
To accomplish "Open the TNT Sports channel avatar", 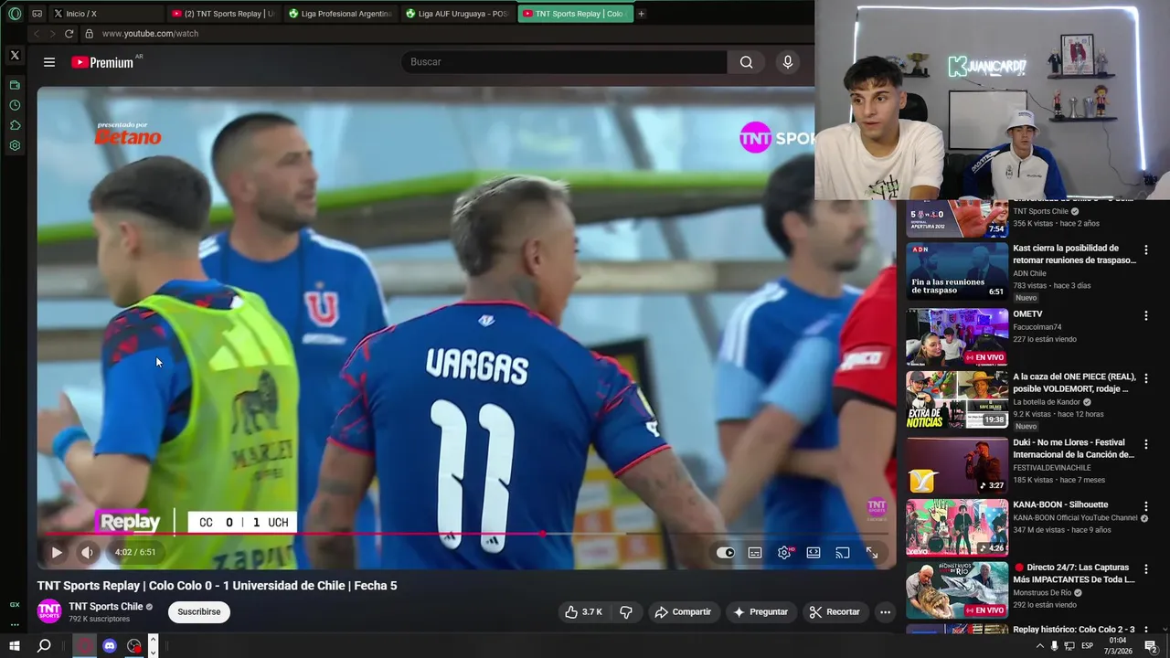I will tap(49, 611).
